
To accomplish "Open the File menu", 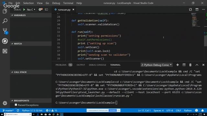I will click(x=10, y=3).
